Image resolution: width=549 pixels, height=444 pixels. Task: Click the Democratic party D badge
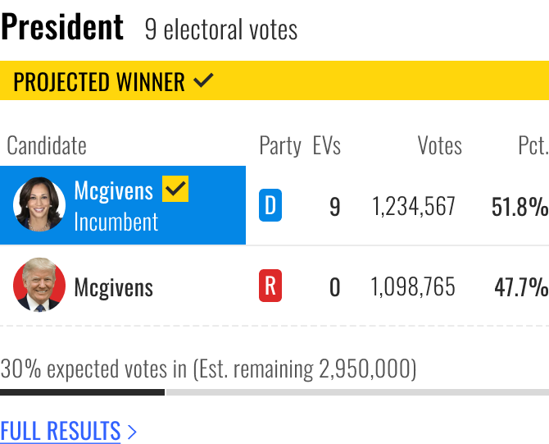(x=270, y=205)
